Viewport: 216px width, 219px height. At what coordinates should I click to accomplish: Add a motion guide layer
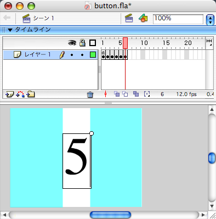coord(20,94)
